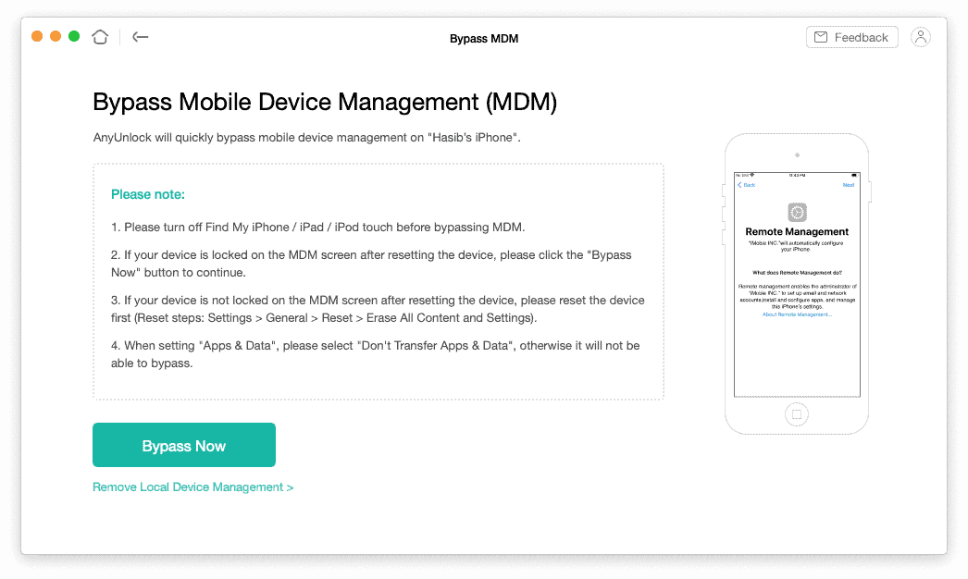The image size is (968, 579).
Task: Click the home button circle on the phone preview
Action: tap(796, 414)
